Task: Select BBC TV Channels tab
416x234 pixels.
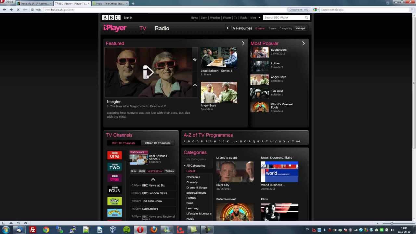Action: click(x=124, y=143)
